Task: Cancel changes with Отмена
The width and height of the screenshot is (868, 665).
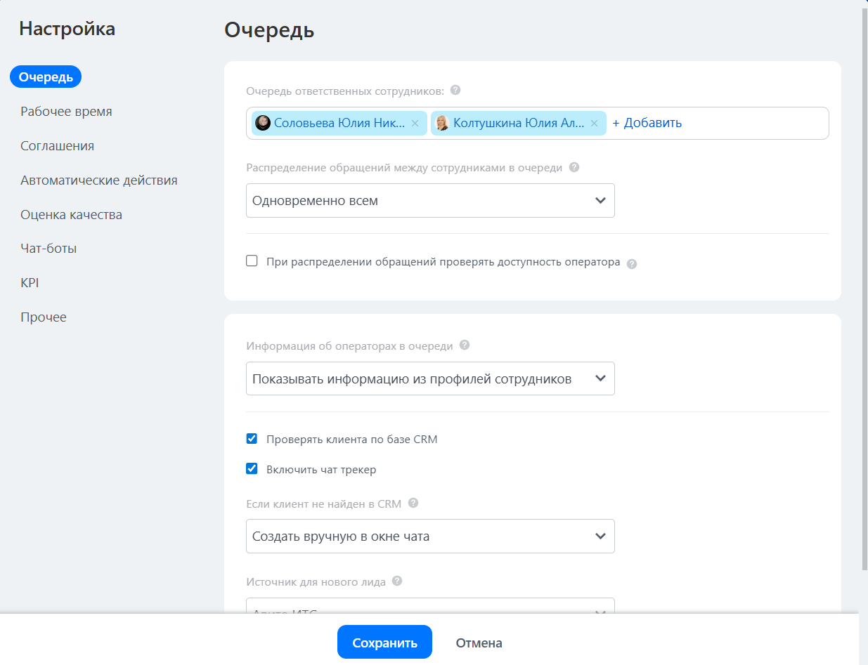Action: click(x=479, y=643)
